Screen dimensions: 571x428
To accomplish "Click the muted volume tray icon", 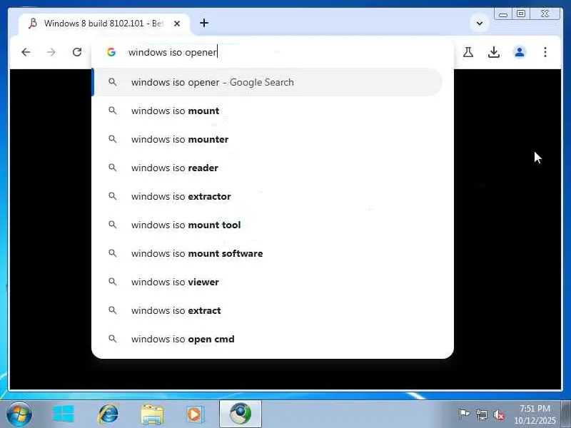I will click(499, 414).
